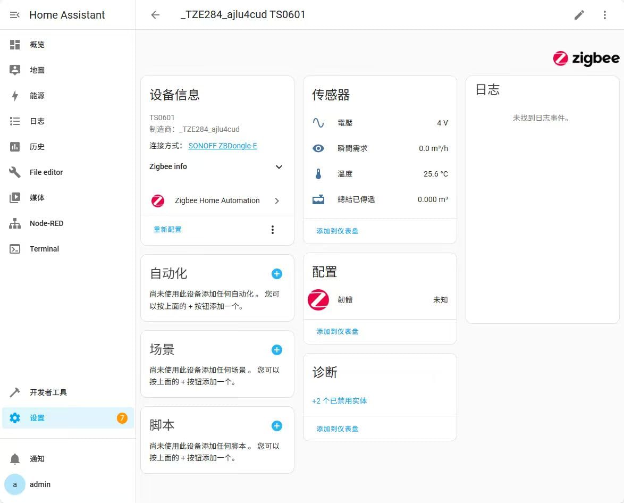Click the File editor wrench icon
The height and width of the screenshot is (503, 624).
point(15,172)
